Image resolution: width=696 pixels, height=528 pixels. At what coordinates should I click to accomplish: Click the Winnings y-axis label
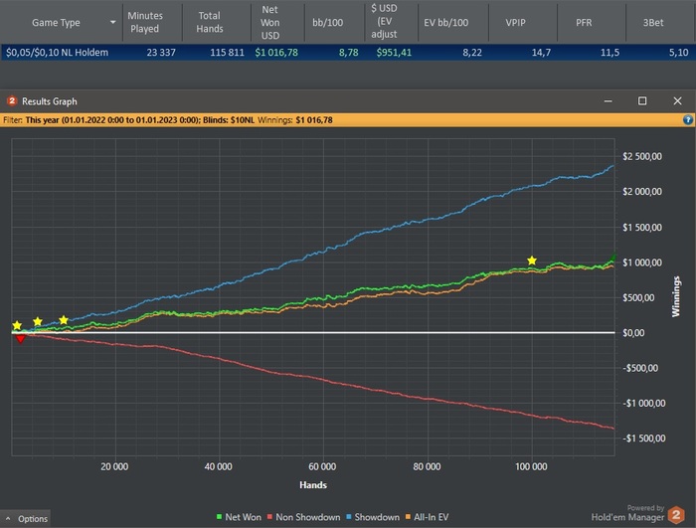point(676,296)
